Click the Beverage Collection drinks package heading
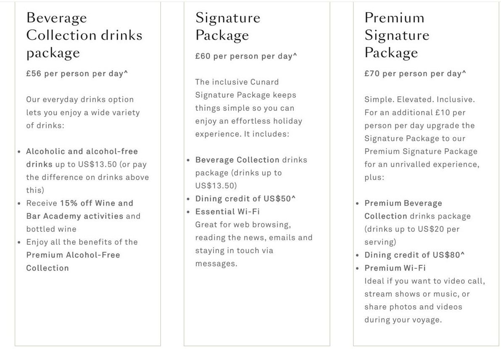 tap(84, 35)
